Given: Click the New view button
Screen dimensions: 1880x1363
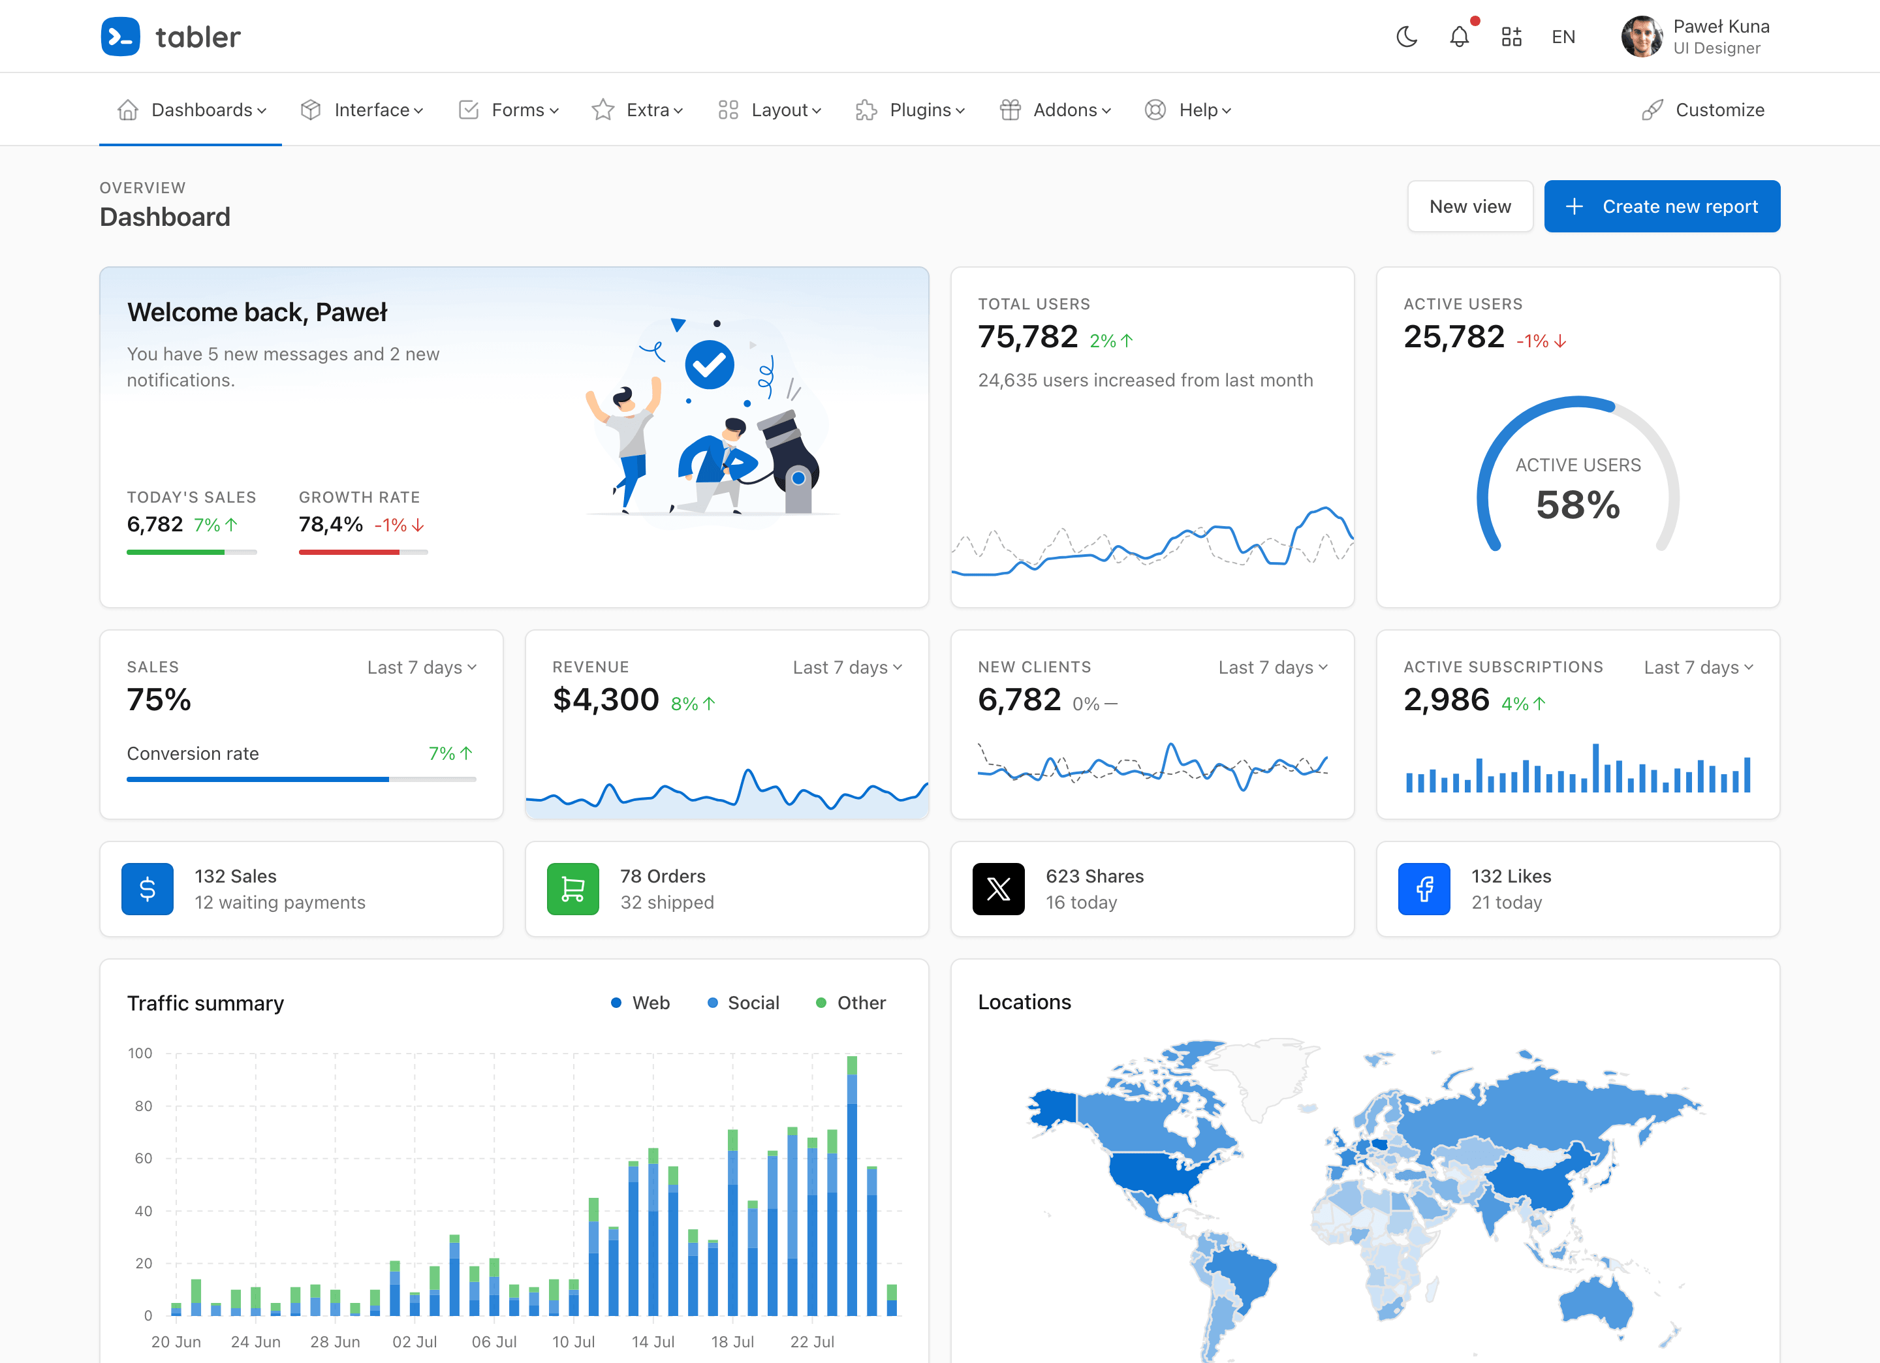Looking at the screenshot, I should click(1469, 206).
